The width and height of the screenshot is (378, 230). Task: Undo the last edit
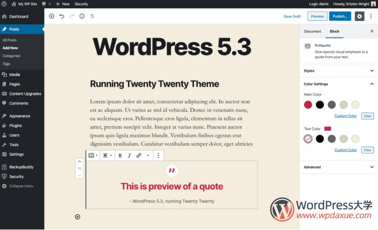(62, 16)
